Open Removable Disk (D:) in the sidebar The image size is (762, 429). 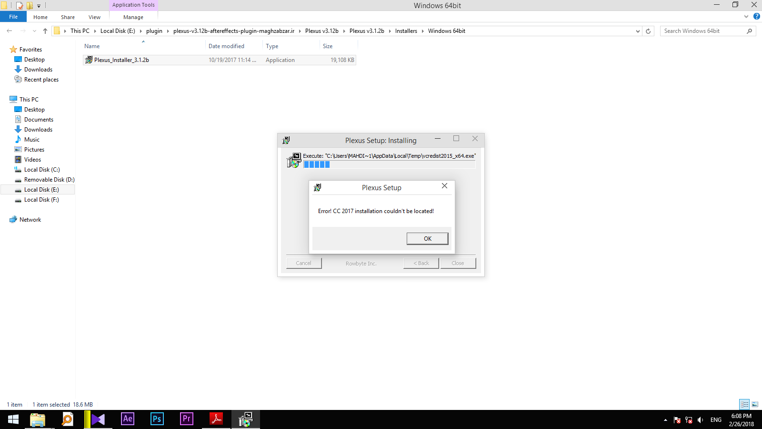[49, 180]
